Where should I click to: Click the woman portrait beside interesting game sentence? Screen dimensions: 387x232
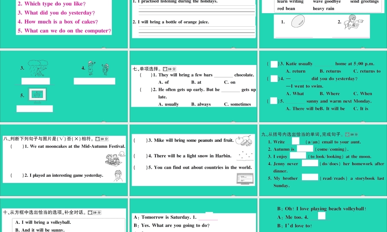click(x=118, y=176)
